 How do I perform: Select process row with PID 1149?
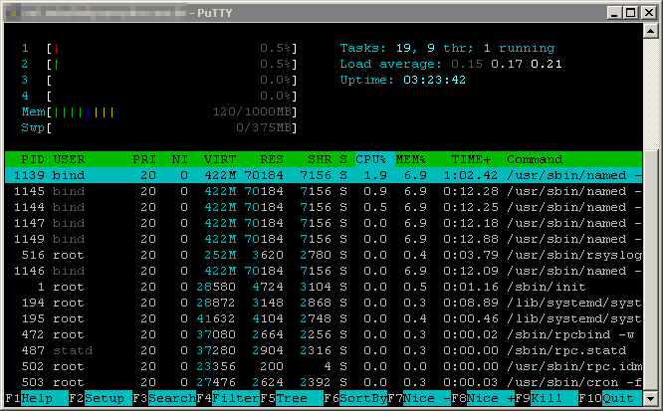click(324, 239)
